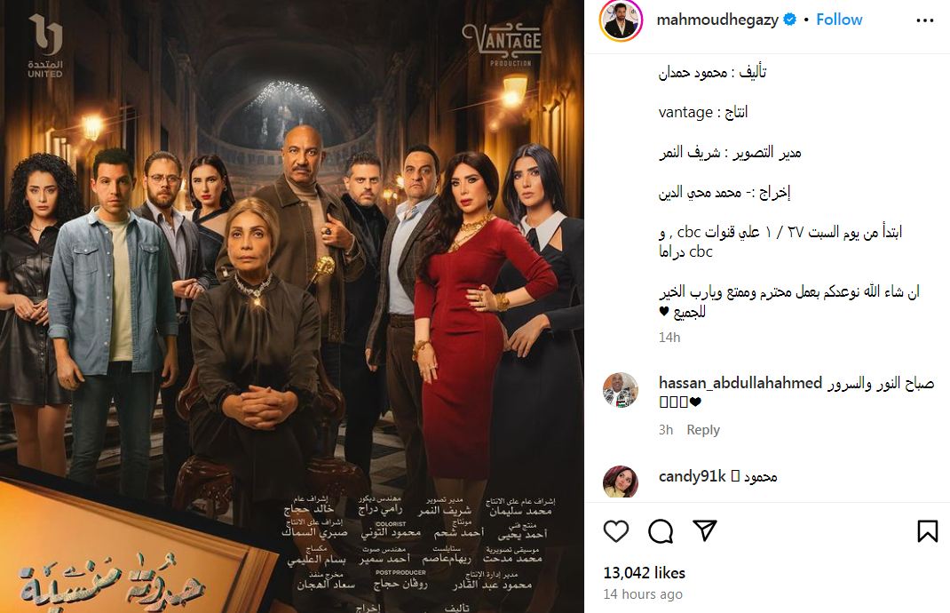950x613 pixels.
Task: View the 13,042 likes list
Action: click(x=644, y=573)
